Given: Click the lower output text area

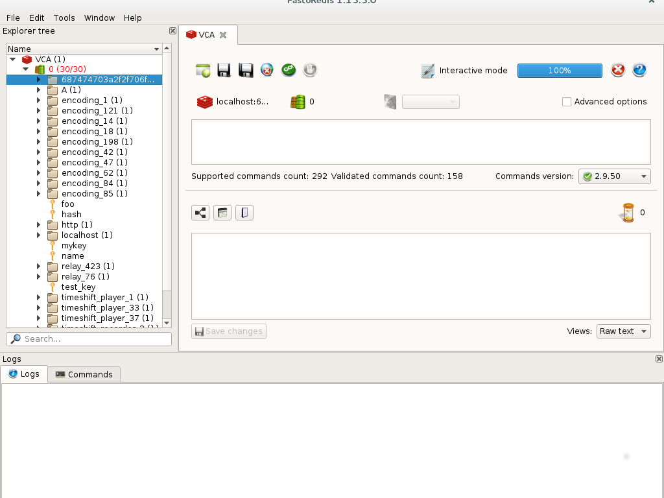Looking at the screenshot, I should coord(421,276).
